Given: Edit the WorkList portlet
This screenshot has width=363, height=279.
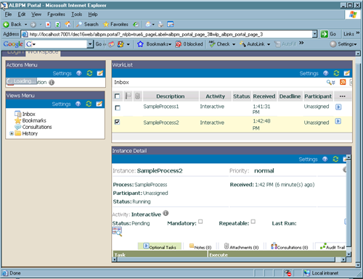Looking at the screenshot, I should pos(347,73).
